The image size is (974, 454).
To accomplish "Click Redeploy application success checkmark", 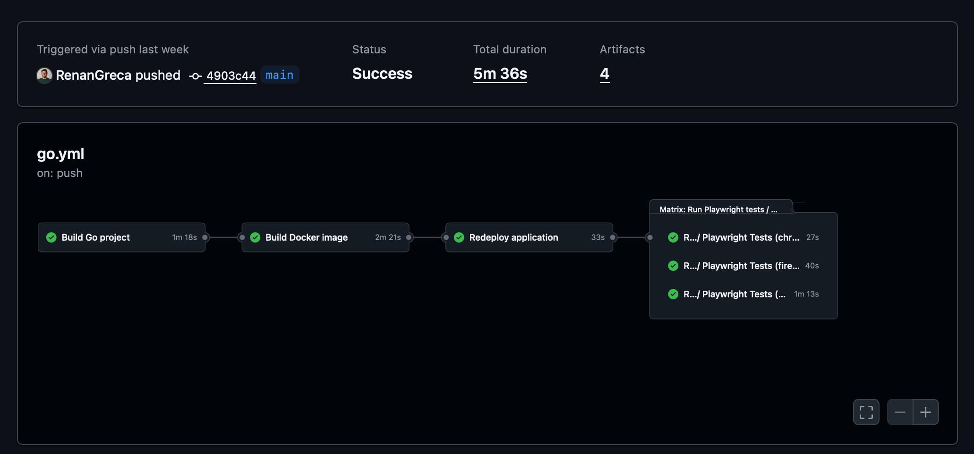I will pyautogui.click(x=459, y=237).
